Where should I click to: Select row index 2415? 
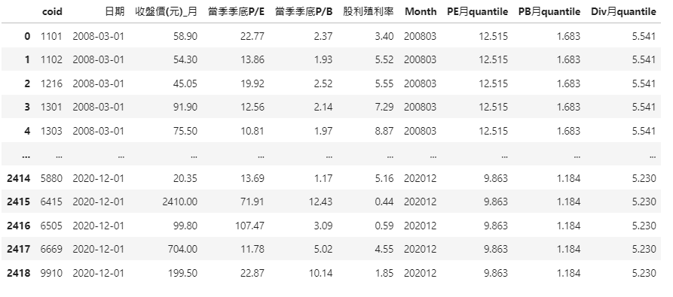18,202
